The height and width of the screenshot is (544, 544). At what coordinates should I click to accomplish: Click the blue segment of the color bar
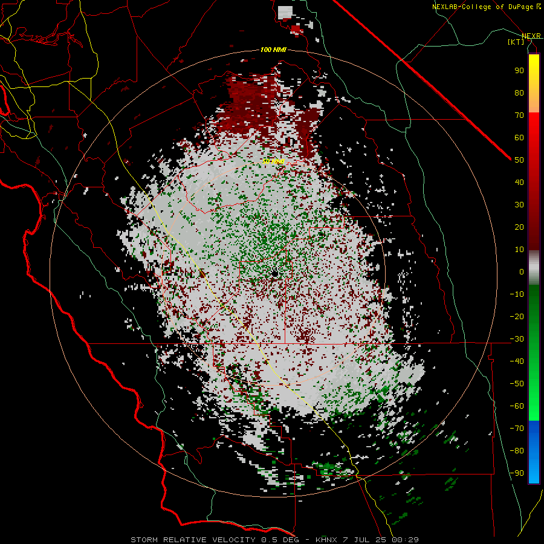(534, 452)
